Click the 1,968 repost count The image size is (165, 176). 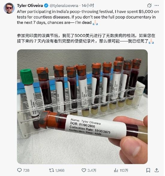tap(60, 170)
